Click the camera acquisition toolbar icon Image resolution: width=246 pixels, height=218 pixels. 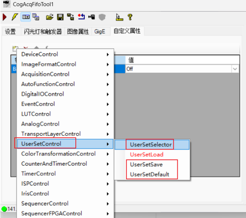point(92,17)
